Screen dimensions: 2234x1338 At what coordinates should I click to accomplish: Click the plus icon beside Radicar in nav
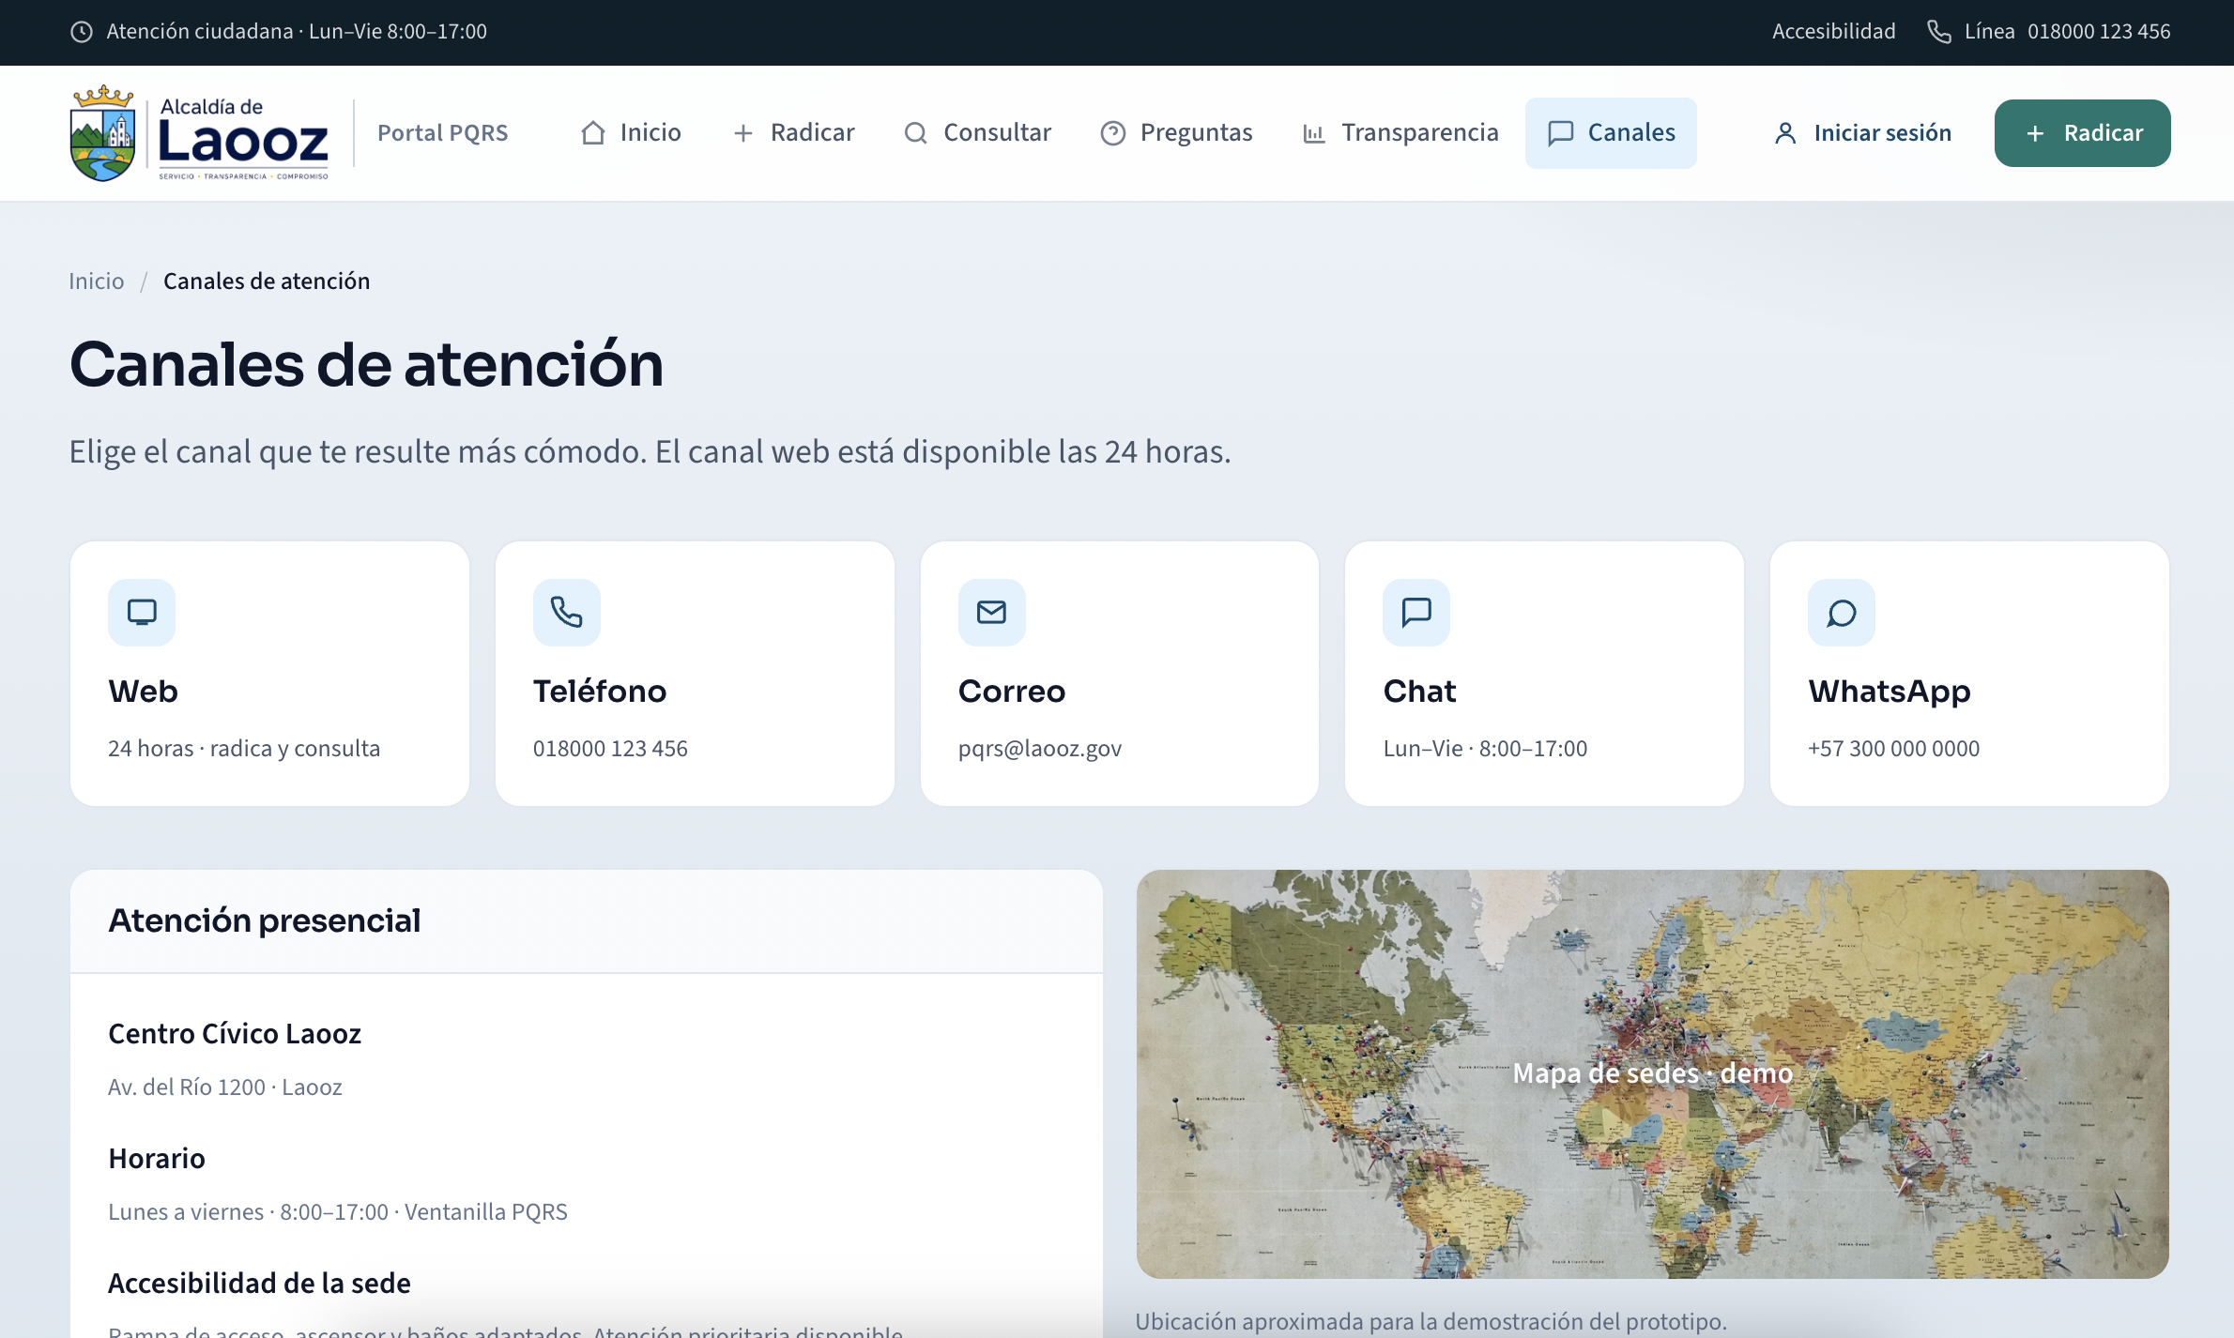coord(743,133)
